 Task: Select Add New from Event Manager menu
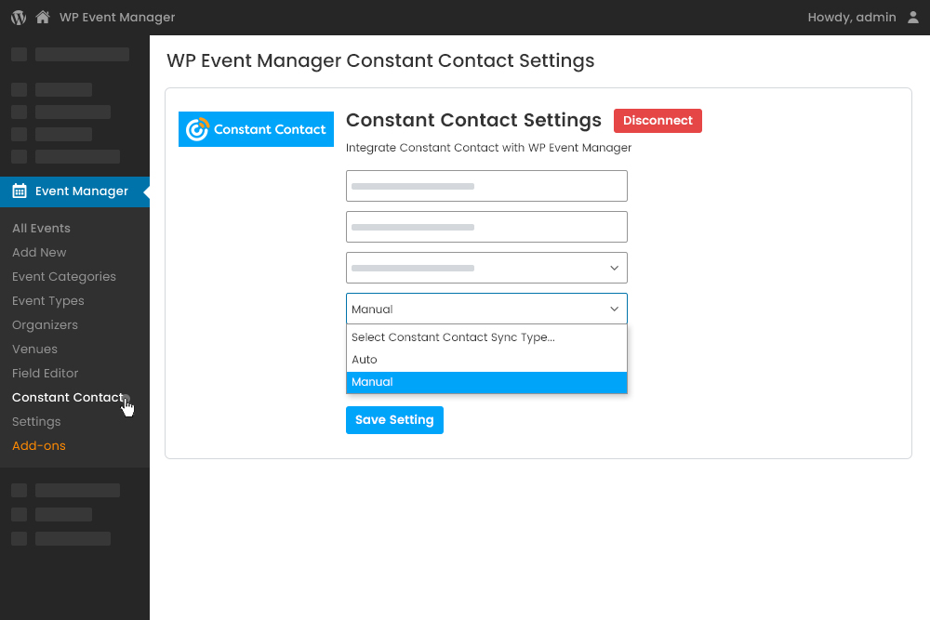[x=39, y=252]
